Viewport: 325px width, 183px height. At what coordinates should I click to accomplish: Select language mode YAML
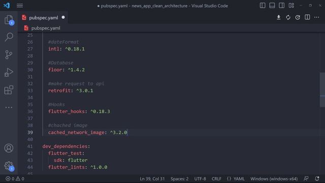(x=239, y=179)
